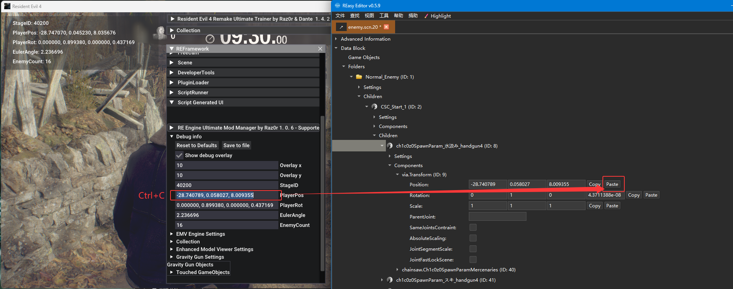This screenshot has width=733, height=289.
Task: Click Reset to Defaults button
Action: pyautogui.click(x=197, y=145)
